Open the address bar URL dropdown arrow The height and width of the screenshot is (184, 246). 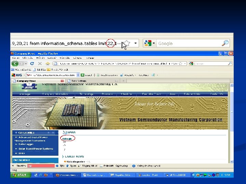point(185,64)
